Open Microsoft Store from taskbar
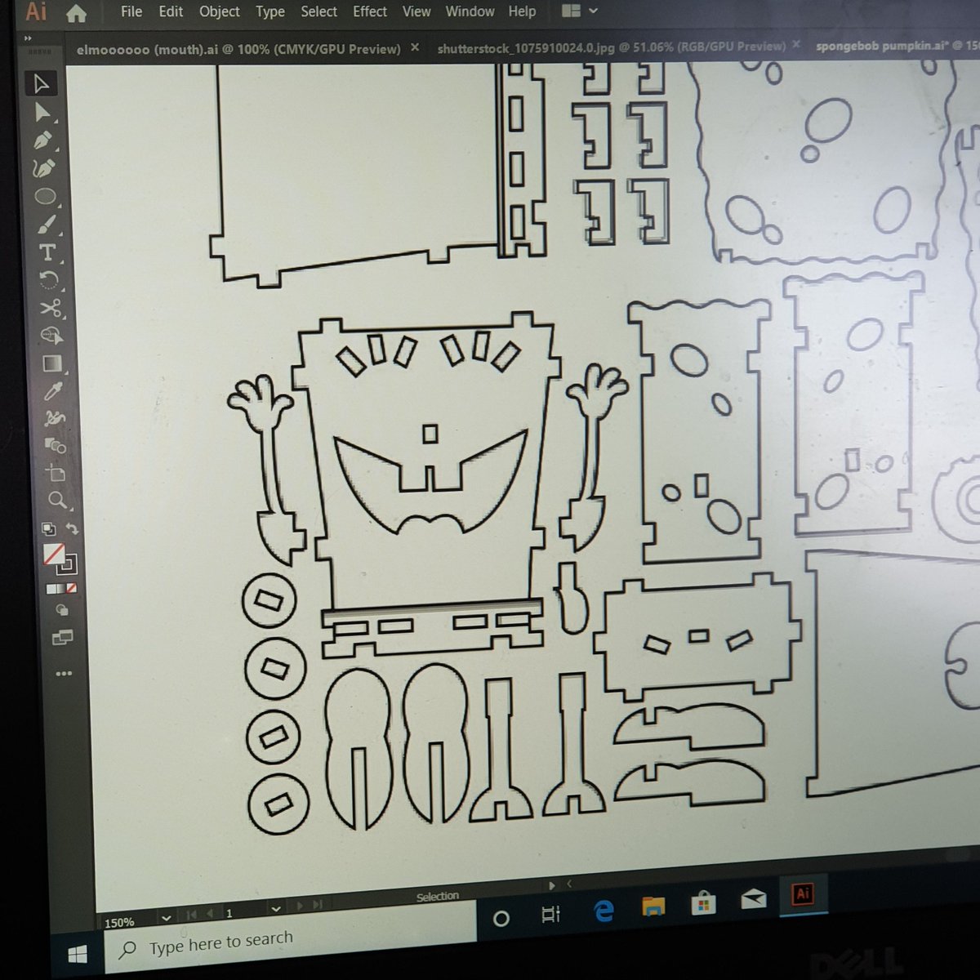 (703, 902)
